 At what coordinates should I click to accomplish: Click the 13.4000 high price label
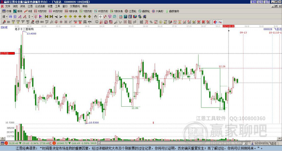(31, 34)
